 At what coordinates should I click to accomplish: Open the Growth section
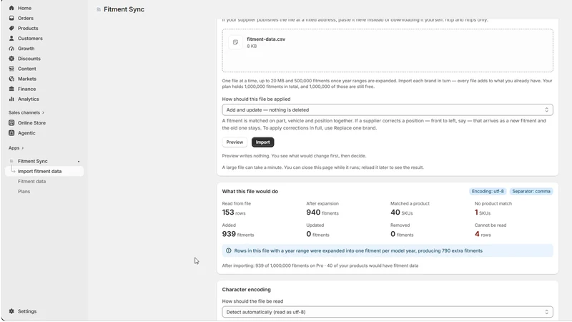click(26, 49)
